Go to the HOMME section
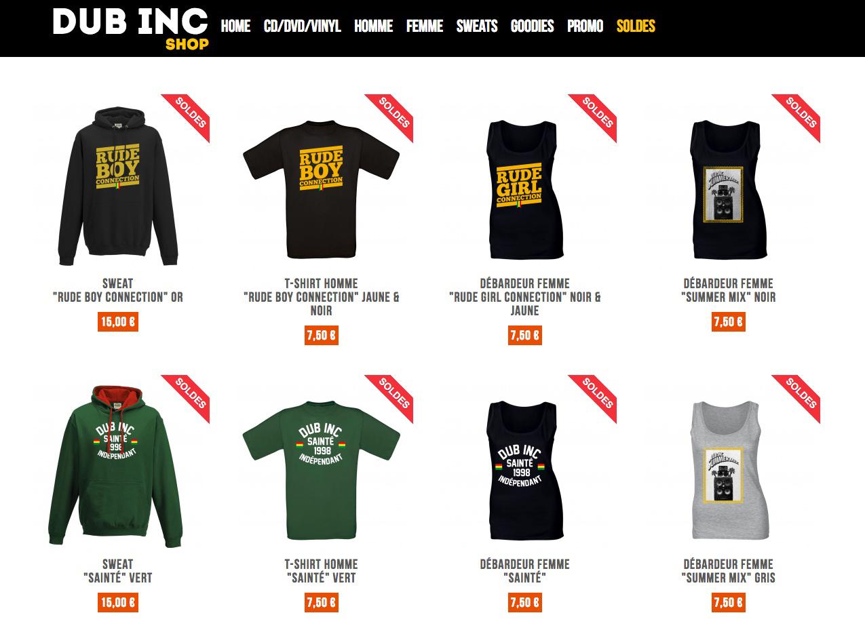The image size is (865, 632). [x=373, y=26]
